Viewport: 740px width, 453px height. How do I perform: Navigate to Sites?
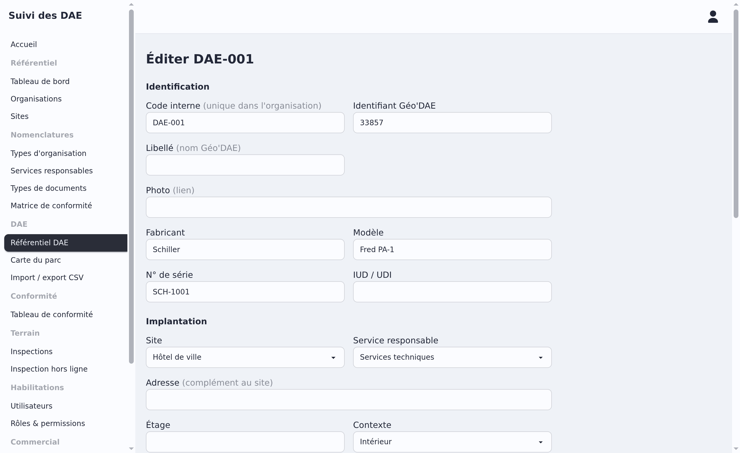tap(66, 116)
